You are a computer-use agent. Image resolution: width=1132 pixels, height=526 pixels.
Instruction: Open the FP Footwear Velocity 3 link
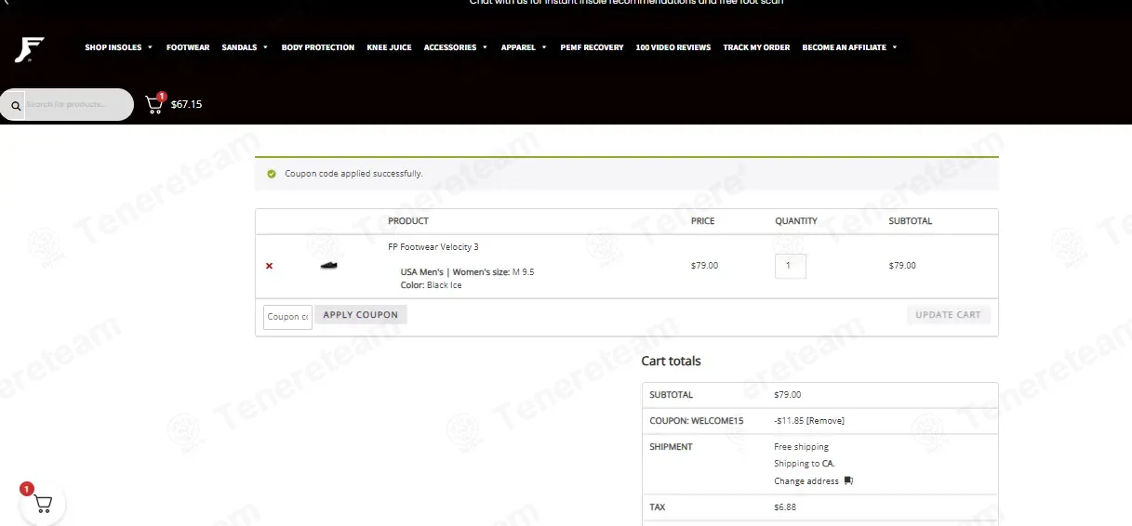(x=433, y=247)
